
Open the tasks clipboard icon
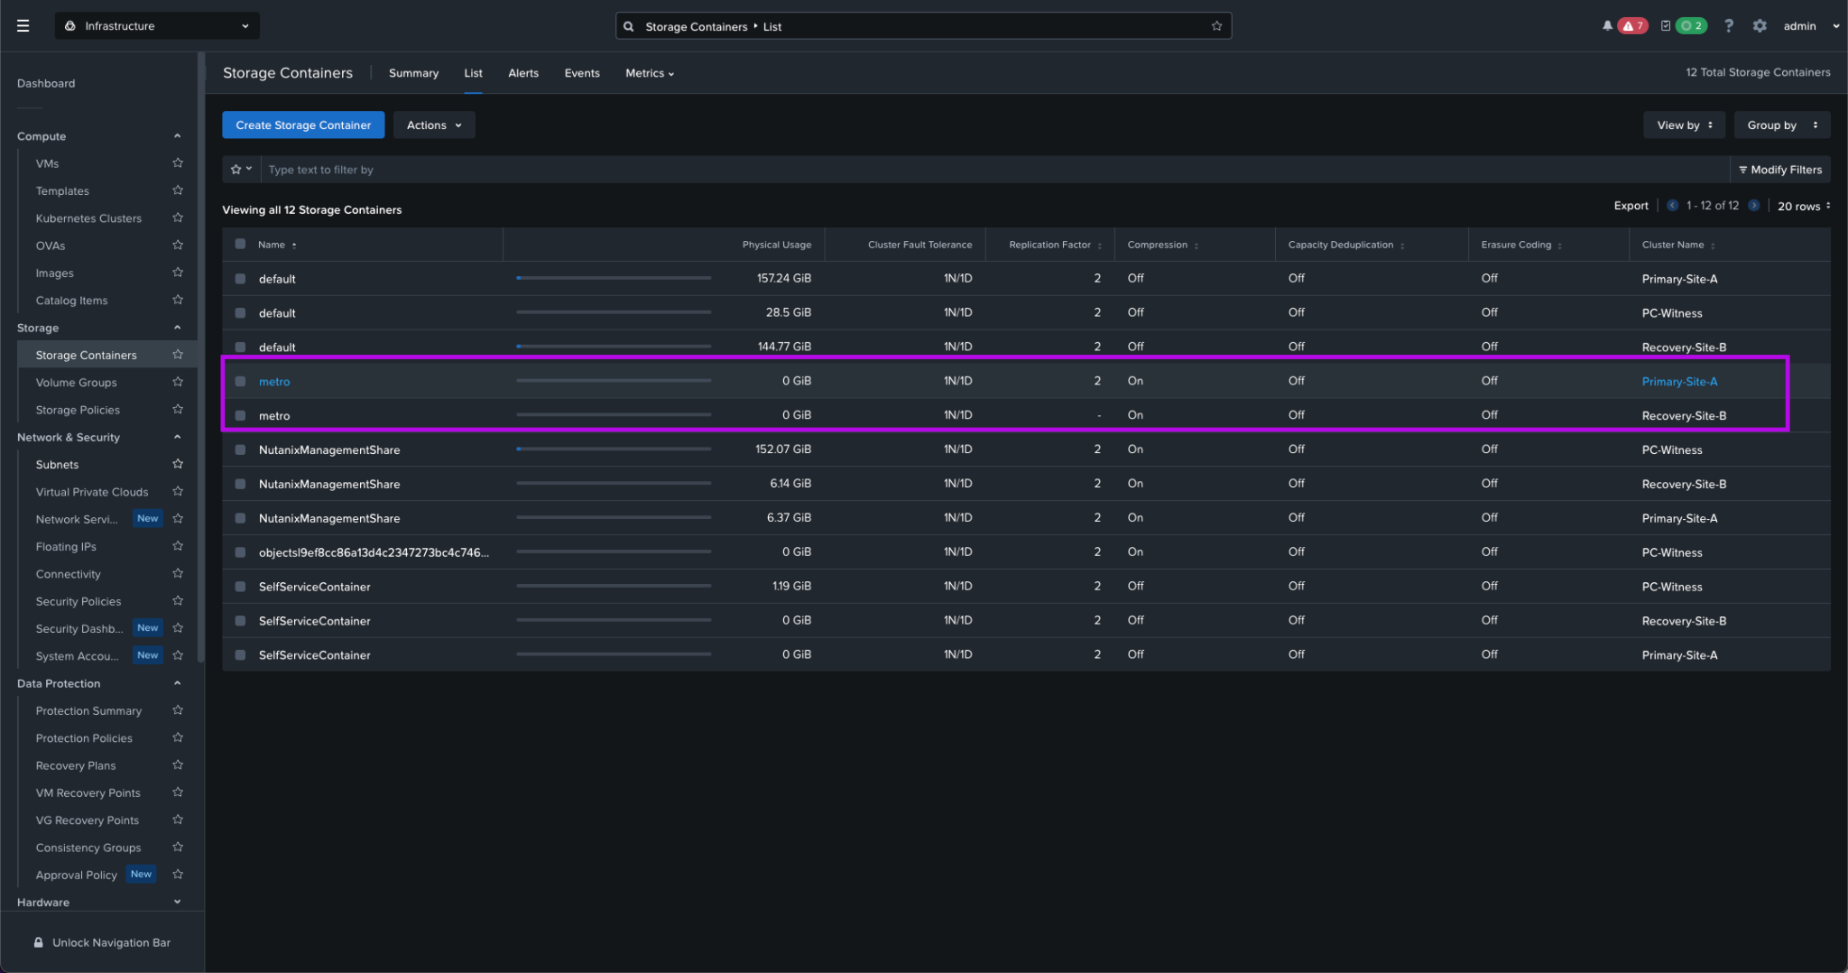pos(1665,25)
